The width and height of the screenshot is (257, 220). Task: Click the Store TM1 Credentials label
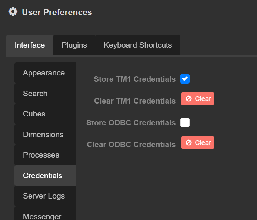tap(134, 79)
